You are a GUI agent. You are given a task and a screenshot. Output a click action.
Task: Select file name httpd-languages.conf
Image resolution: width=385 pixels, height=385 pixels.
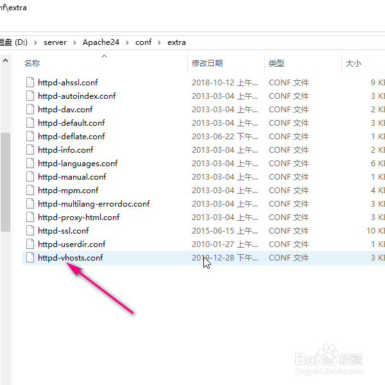(x=78, y=164)
